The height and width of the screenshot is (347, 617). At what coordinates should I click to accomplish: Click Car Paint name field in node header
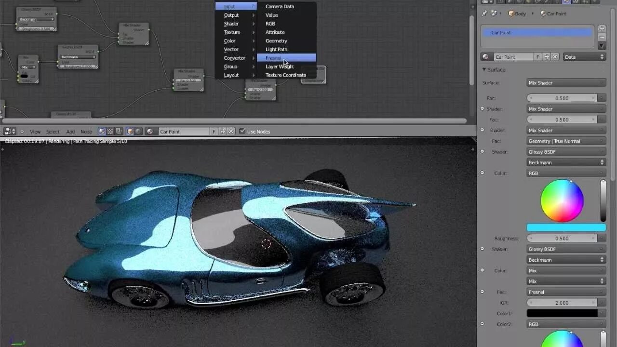[183, 131]
